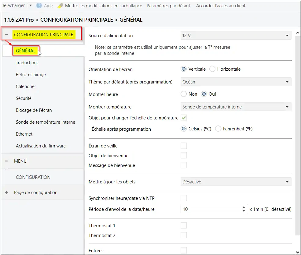Collapse the MENU section
301x255 pixels.
(7, 161)
